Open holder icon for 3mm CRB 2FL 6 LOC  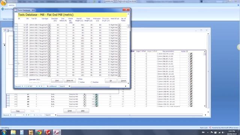[191, 61]
